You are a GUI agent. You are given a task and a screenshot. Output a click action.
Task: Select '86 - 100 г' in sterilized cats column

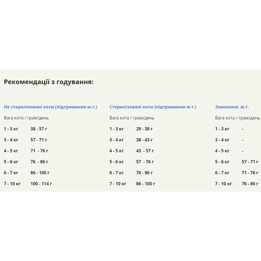pos(146,184)
